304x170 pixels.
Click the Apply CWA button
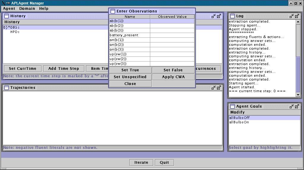(x=173, y=77)
